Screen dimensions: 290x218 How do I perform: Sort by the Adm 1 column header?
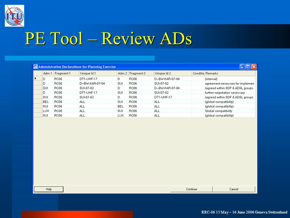[48, 73]
